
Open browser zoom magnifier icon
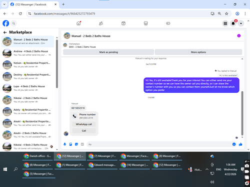(219, 13)
